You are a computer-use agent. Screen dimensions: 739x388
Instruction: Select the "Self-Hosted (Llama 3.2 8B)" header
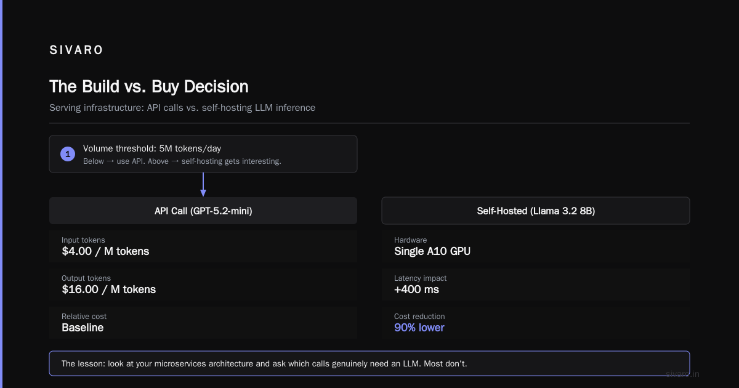[536, 211]
